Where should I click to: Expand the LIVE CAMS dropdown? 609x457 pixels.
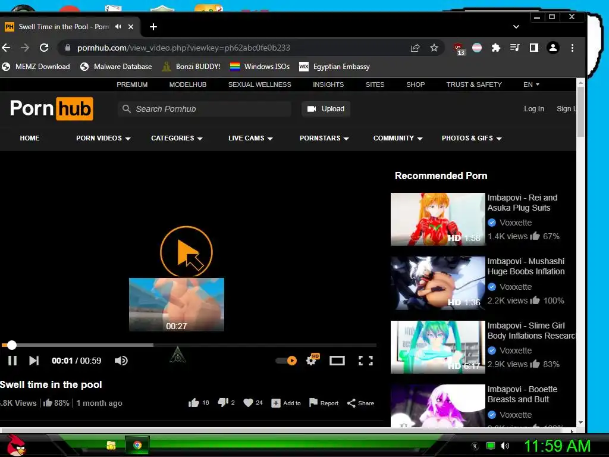(x=250, y=138)
